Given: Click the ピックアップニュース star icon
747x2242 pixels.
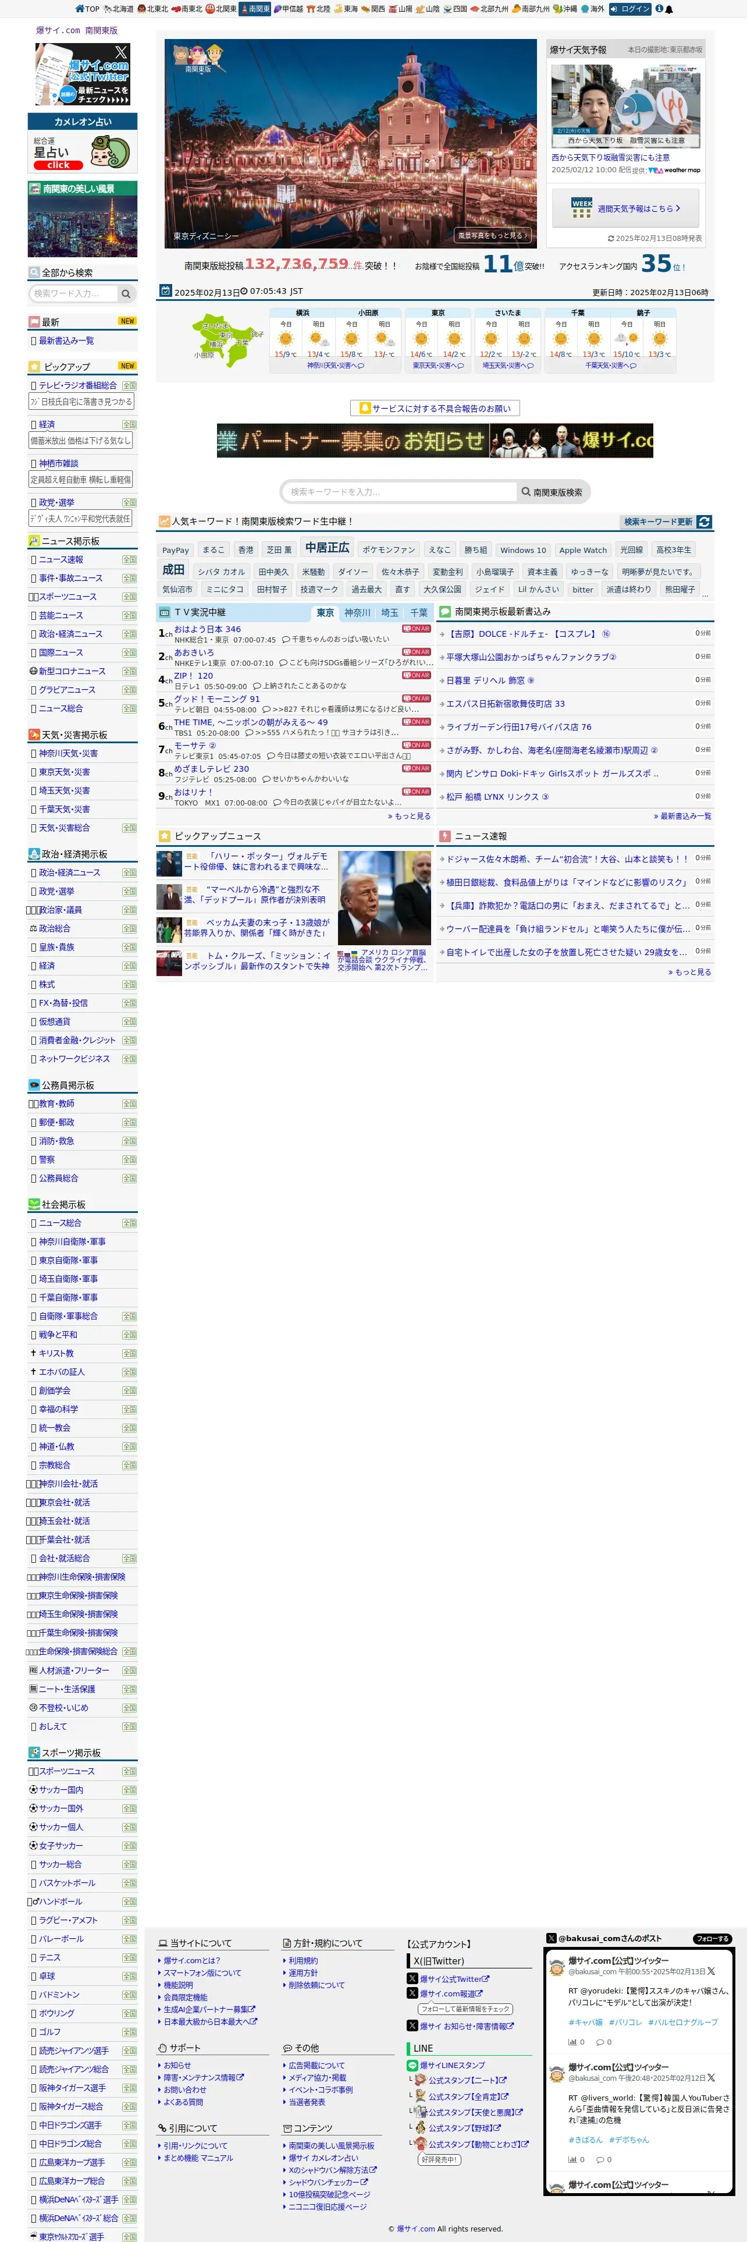Looking at the screenshot, I should 165,836.
